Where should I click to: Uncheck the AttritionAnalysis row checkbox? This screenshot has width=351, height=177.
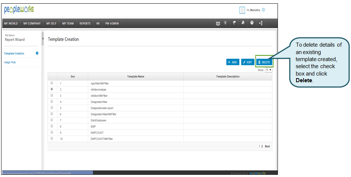(52, 89)
